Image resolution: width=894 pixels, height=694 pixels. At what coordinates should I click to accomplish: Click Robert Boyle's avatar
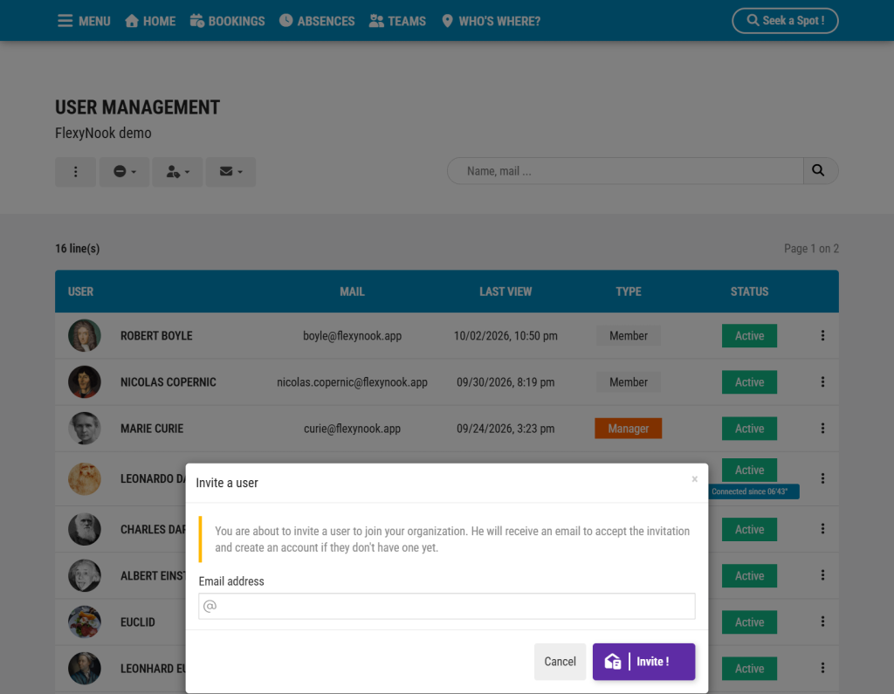coord(85,335)
